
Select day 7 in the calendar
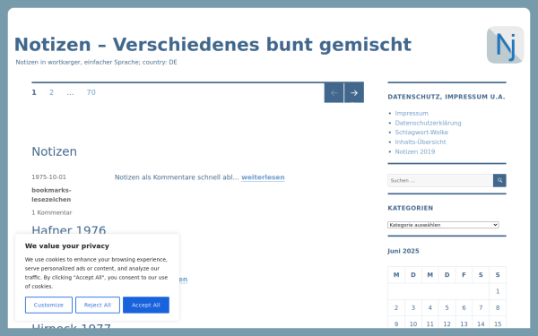click(x=481, y=308)
